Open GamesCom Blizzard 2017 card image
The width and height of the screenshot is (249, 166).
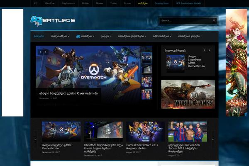click(146, 132)
